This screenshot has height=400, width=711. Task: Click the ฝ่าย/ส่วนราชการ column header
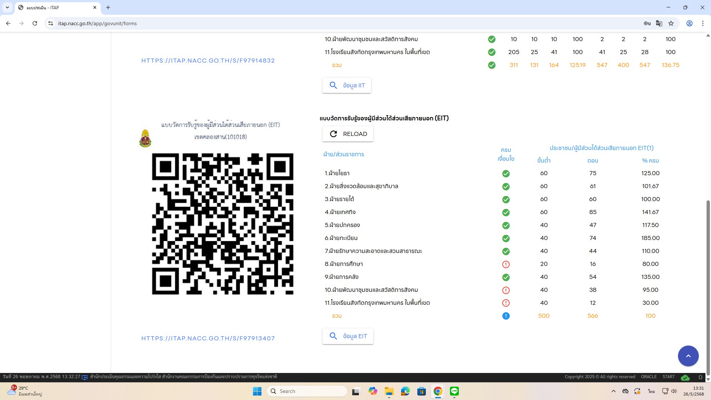tap(344, 154)
